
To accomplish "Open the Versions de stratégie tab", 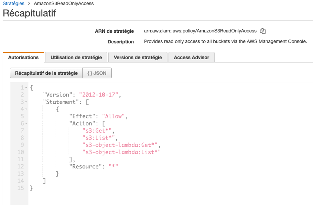I will [138, 58].
